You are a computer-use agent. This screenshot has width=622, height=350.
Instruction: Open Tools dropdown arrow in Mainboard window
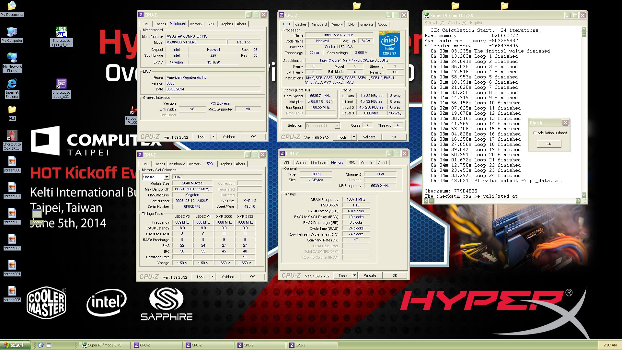(213, 137)
